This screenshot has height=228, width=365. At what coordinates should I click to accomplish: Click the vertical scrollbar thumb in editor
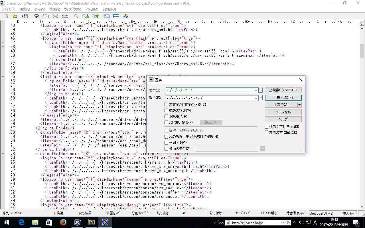(x=362, y=51)
